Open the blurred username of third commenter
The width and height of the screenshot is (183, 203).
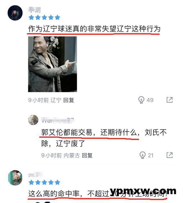coord(35,175)
